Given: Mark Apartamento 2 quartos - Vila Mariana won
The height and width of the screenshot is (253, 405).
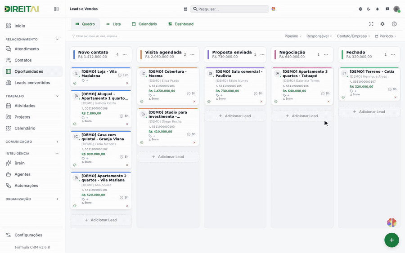Looking at the screenshot, I should (x=75, y=206).
